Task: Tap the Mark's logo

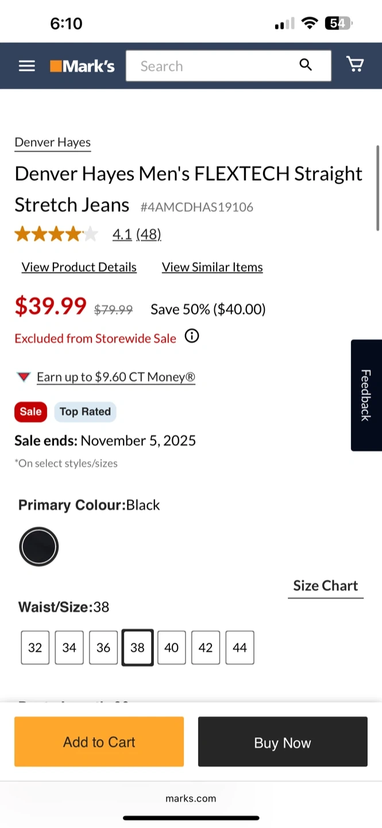Action: coord(82,66)
